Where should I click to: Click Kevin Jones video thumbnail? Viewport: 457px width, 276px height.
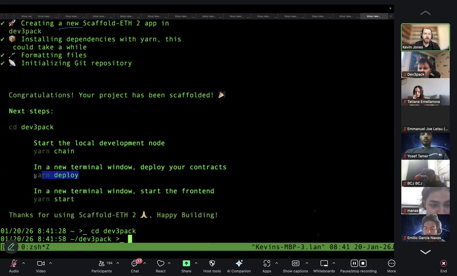(425, 37)
